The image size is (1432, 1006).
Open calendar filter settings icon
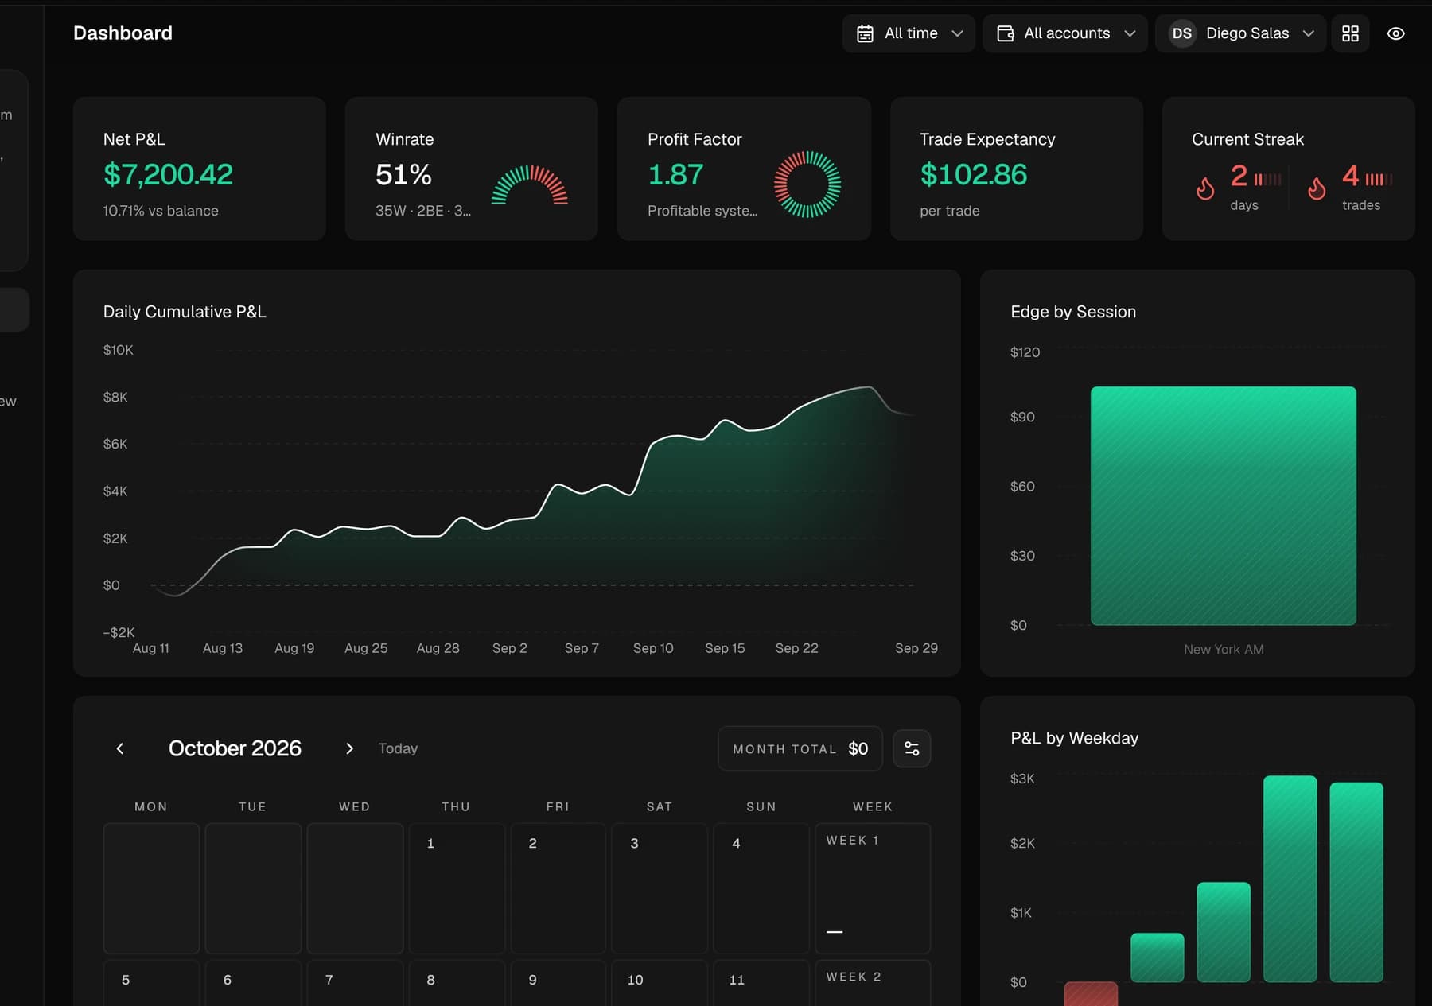coord(912,748)
